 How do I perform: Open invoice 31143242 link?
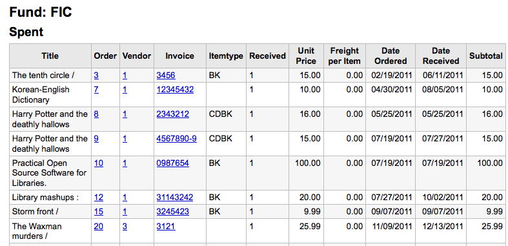[x=175, y=198]
